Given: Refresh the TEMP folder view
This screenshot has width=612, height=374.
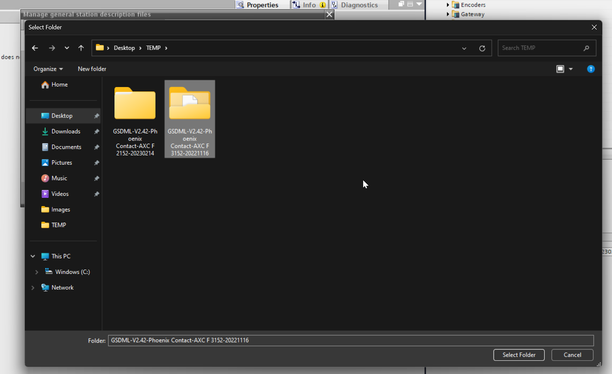Looking at the screenshot, I should click(x=482, y=48).
